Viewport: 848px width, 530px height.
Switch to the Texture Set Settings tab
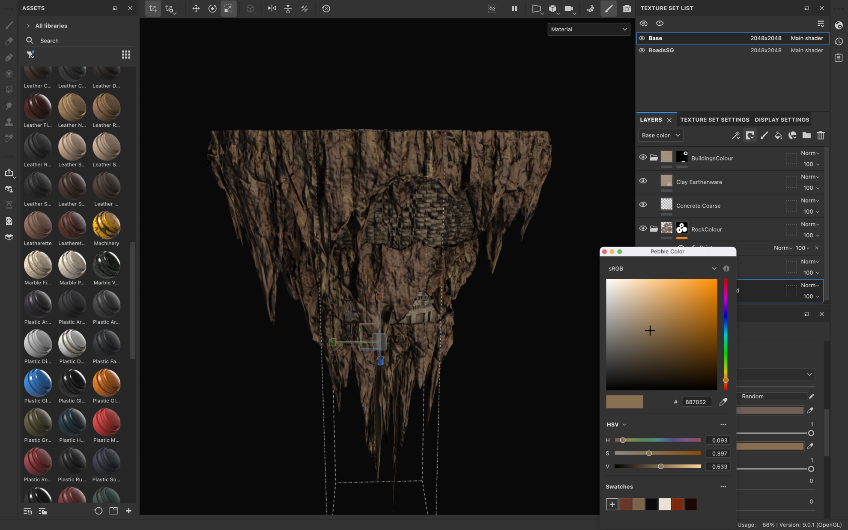point(714,119)
